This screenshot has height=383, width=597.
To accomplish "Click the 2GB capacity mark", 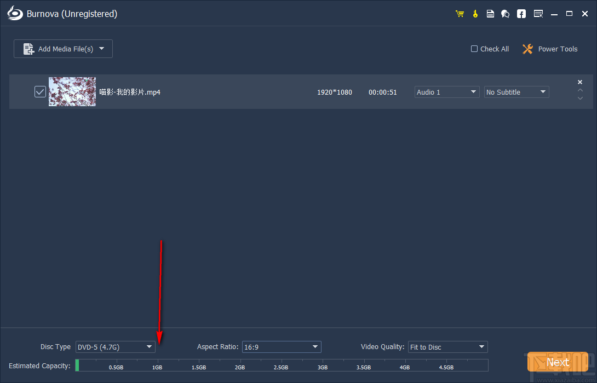I will [240, 367].
